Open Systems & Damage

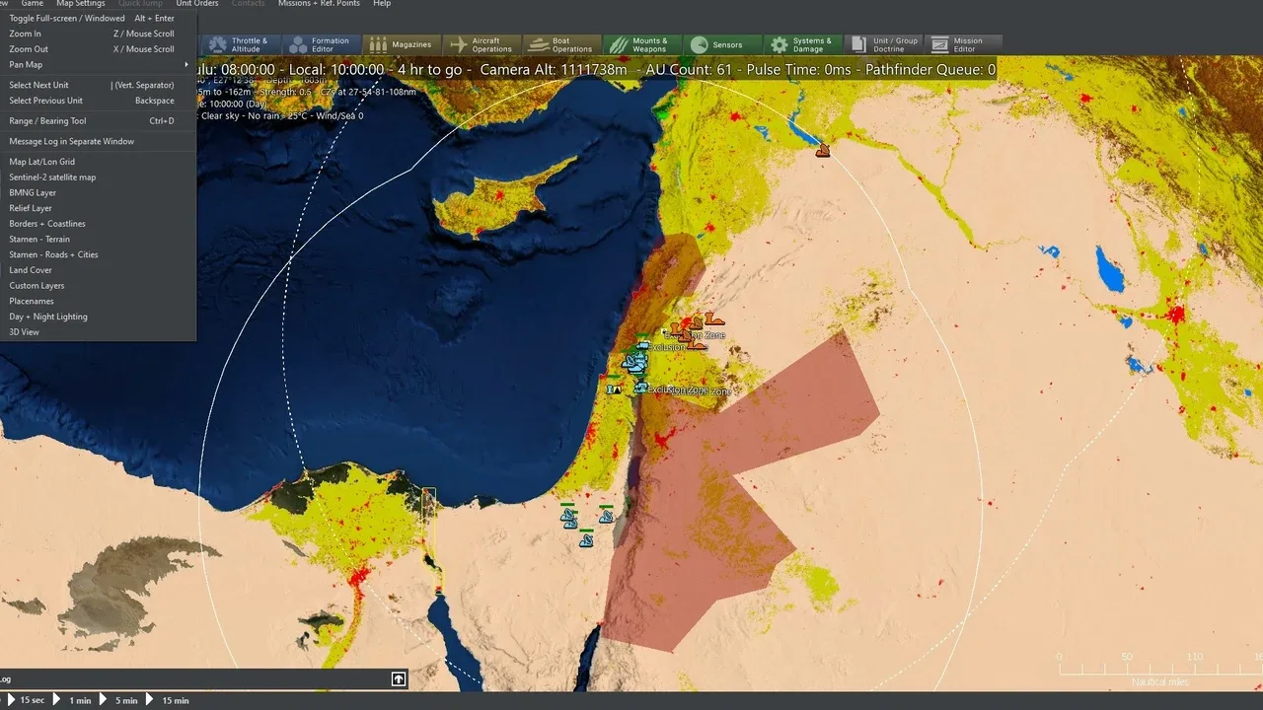[801, 45]
